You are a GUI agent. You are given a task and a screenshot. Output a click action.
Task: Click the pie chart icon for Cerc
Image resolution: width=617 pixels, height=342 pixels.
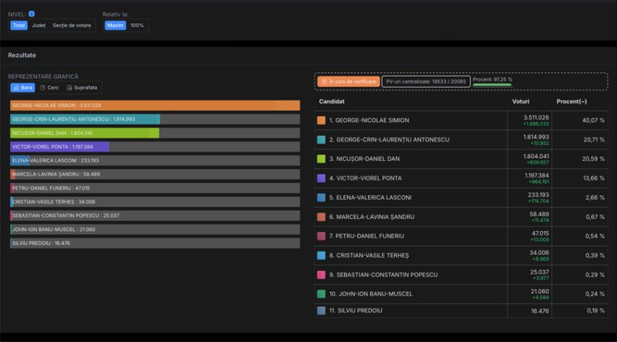point(43,88)
